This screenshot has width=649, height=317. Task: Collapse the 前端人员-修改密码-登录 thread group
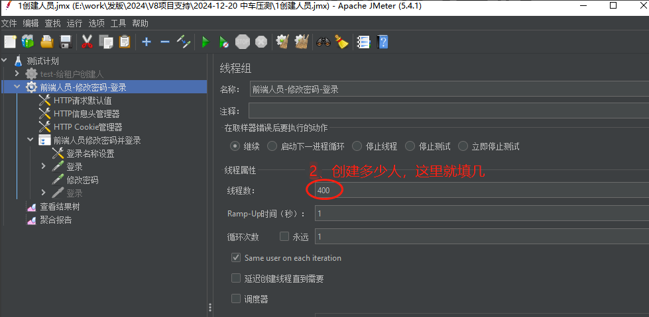click(17, 87)
